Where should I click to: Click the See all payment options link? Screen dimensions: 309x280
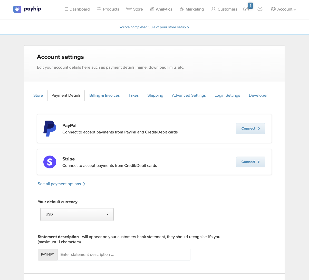point(61,184)
